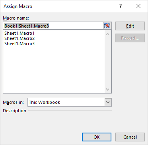Close the Assign Macro dialog
Image resolution: width=148 pixels, height=145 pixels.
138,6
